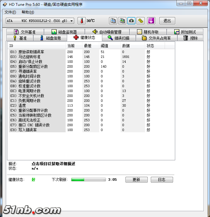
Task: Switch to the 文件夹占用率 tab
Action: [157, 38]
